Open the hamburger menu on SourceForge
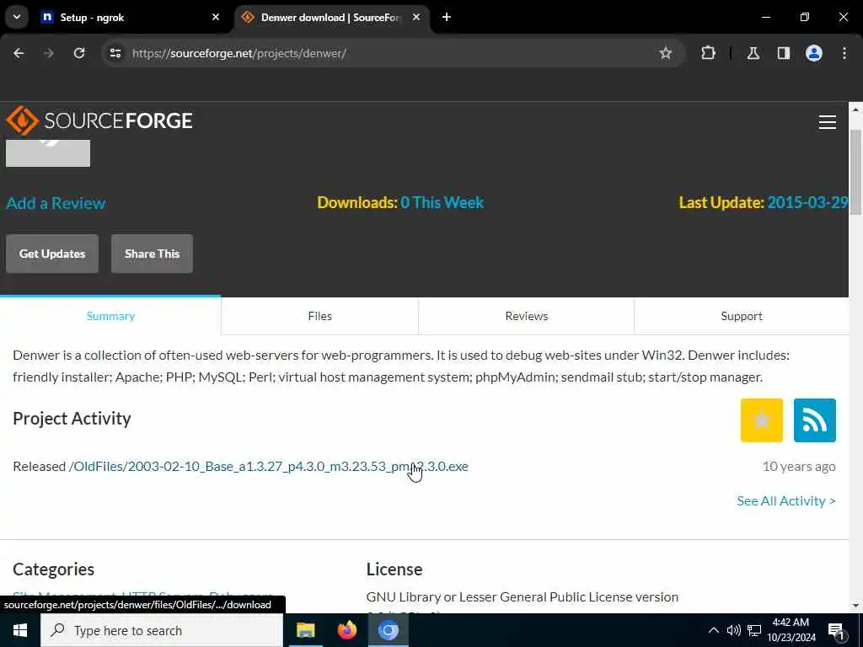 point(828,121)
